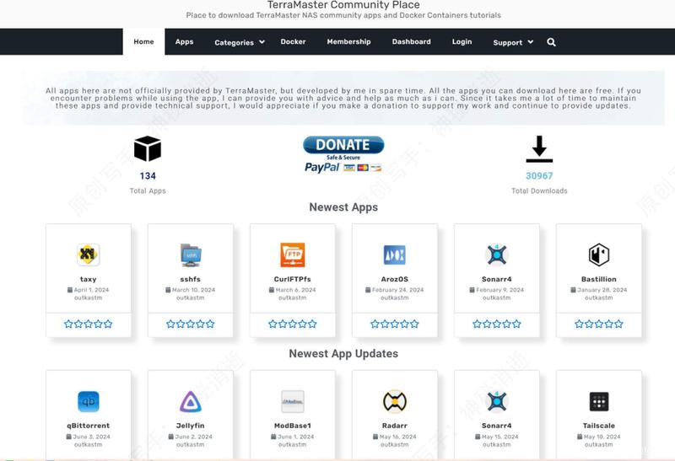The image size is (675, 461).
Task: Open the Jellyfin app icon
Action: coord(191,401)
